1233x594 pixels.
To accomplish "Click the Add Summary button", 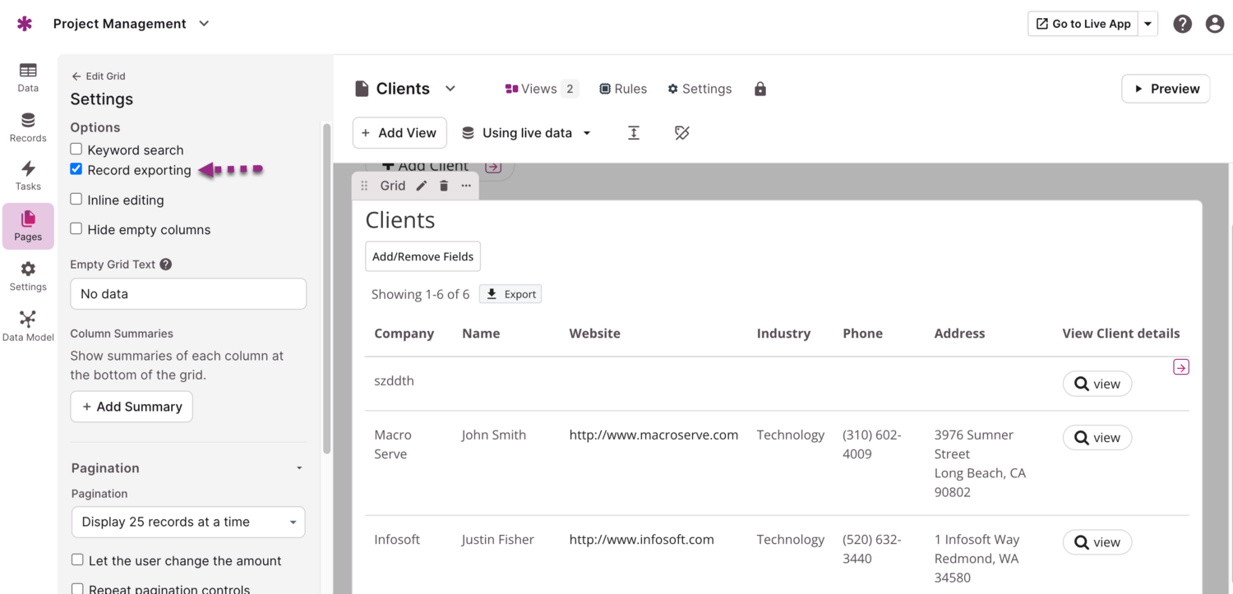I will [x=132, y=407].
